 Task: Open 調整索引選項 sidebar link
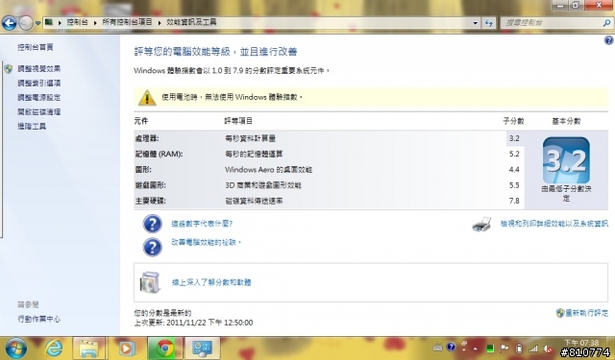tap(38, 84)
